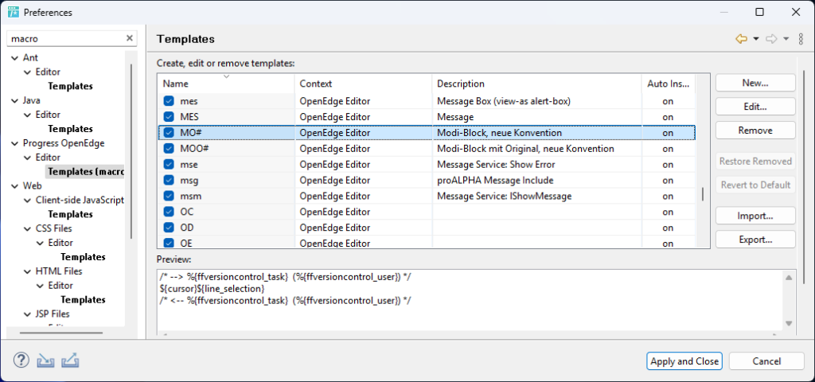Disable the OC template checkbox
The image size is (815, 382).
coord(169,212)
